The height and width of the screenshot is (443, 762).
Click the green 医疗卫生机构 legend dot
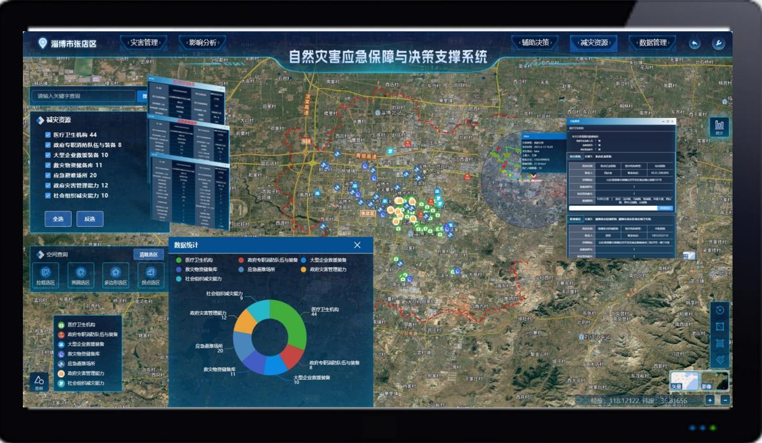pyautogui.click(x=179, y=260)
